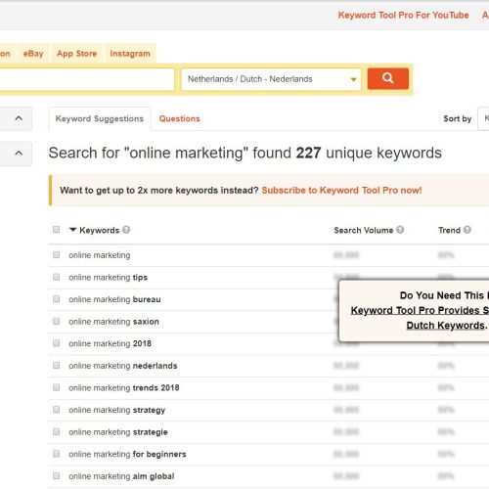Click the 'online marketing strategy' keyword text
The height and width of the screenshot is (489, 489).
pyautogui.click(x=116, y=410)
